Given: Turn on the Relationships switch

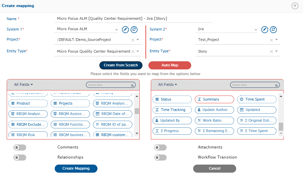Looking at the screenshot, I should pos(20,157).
